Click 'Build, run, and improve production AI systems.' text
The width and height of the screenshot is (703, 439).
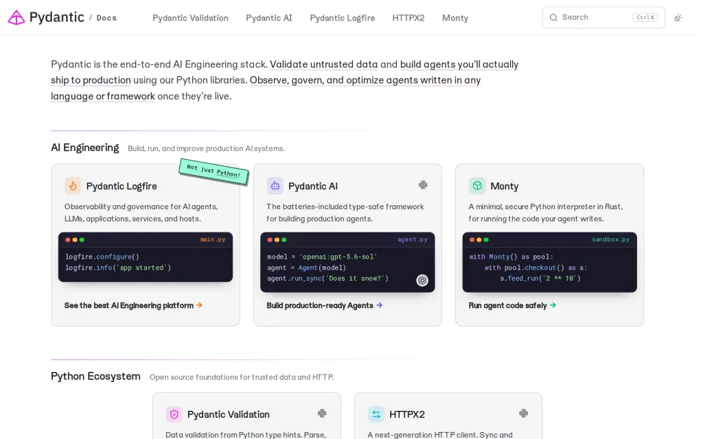pyautogui.click(x=206, y=149)
